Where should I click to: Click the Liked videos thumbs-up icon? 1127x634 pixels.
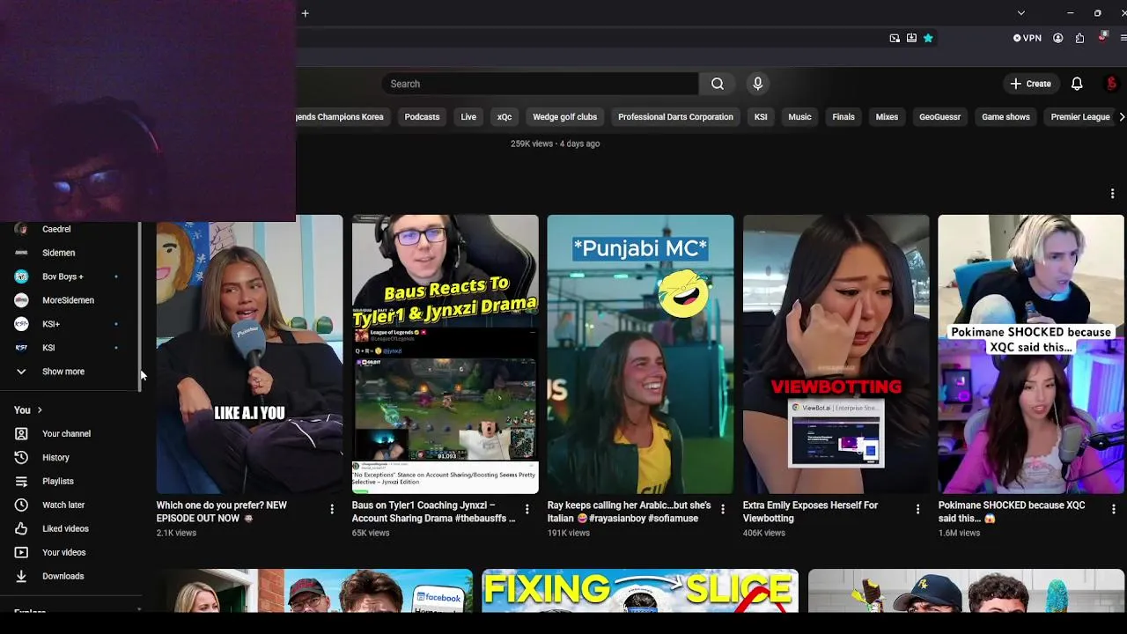[x=22, y=528]
